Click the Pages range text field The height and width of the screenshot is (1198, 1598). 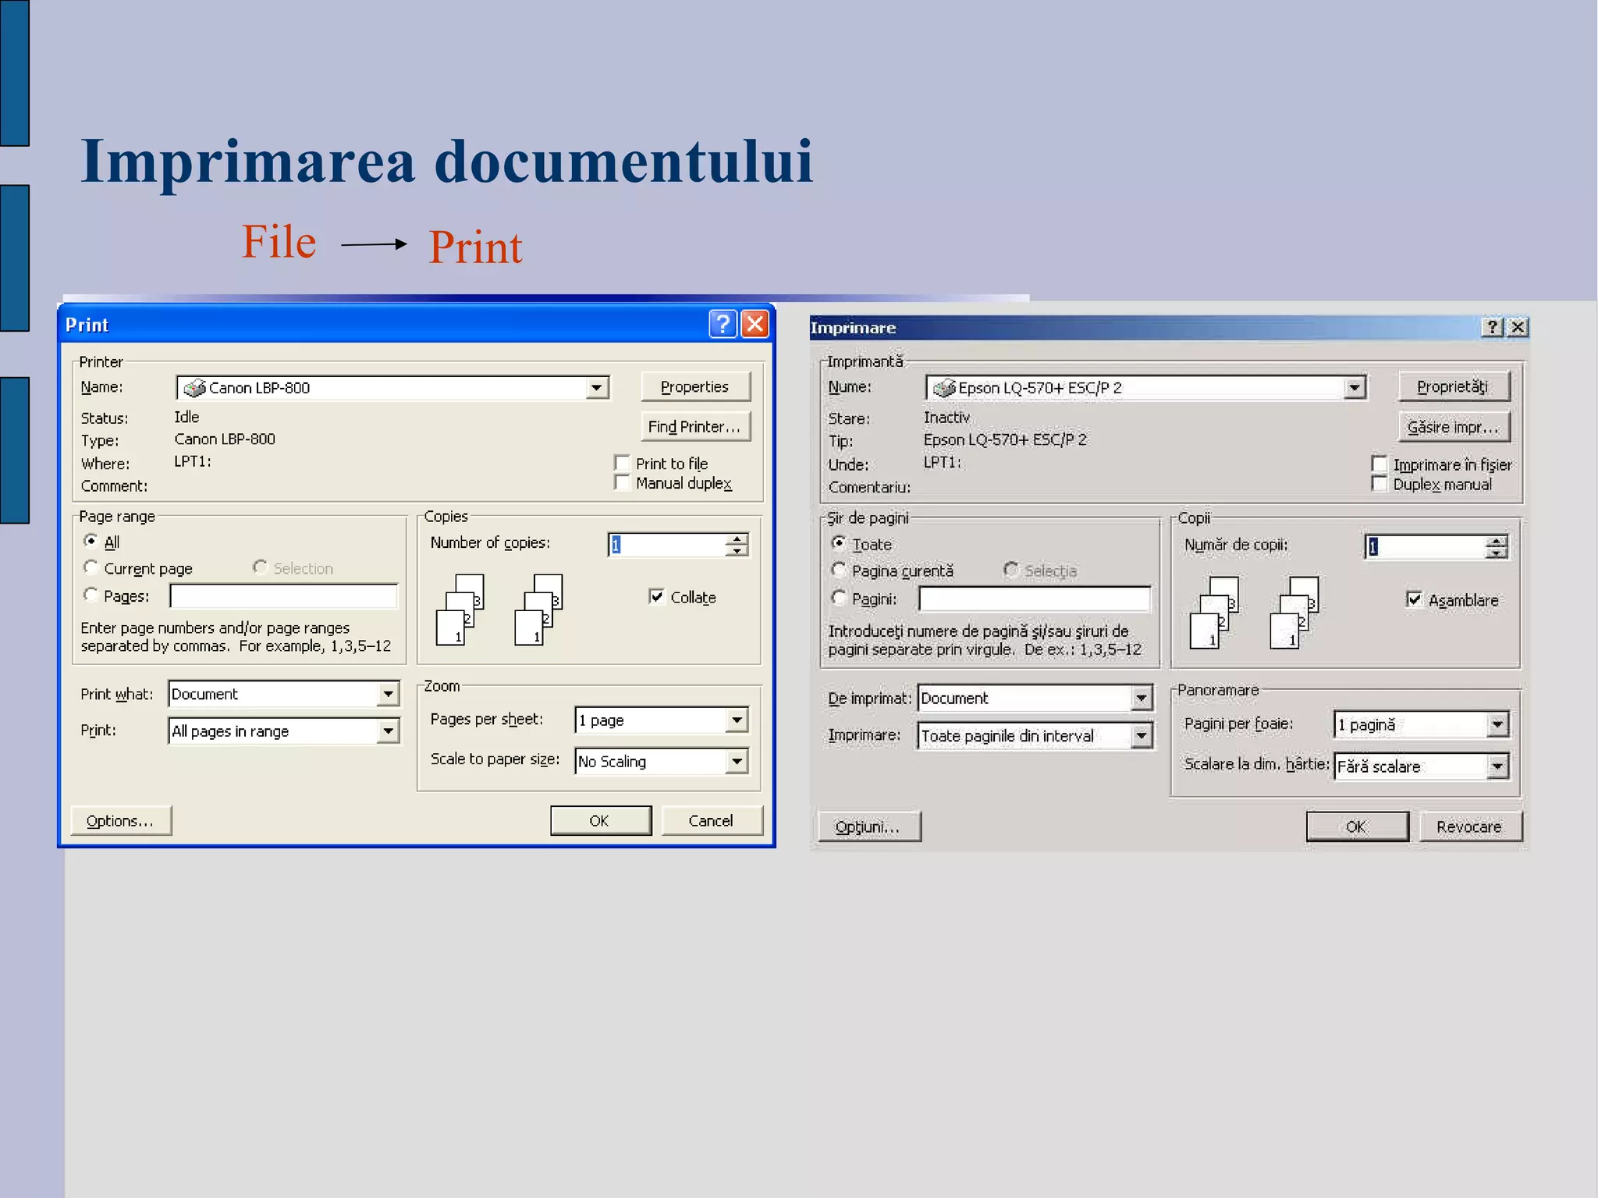284,596
